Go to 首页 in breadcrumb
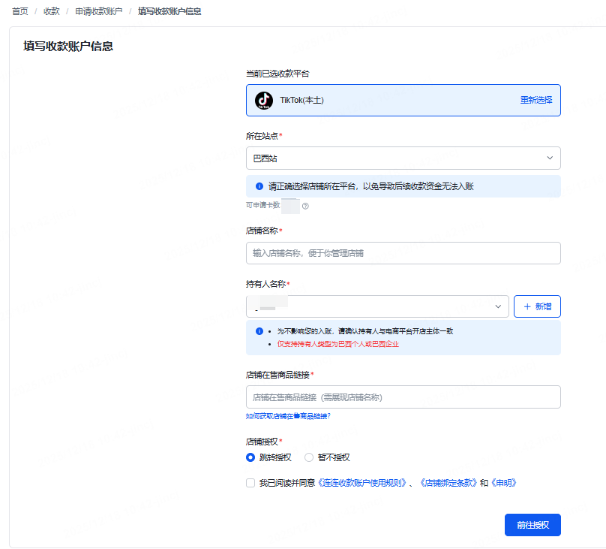 click(x=20, y=11)
